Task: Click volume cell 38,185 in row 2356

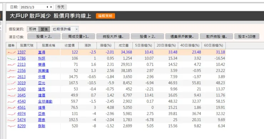Action: click(x=126, y=71)
